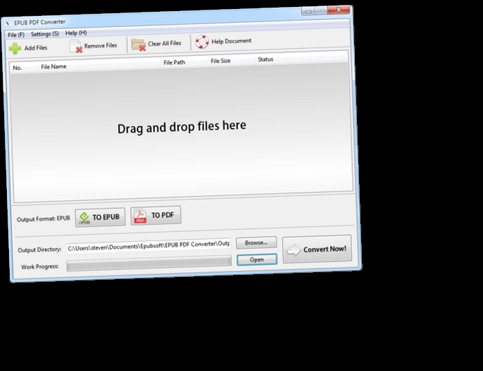Screen dimensions: 483x371
Task: Click the green plus Add Files icon
Action: 15,48
